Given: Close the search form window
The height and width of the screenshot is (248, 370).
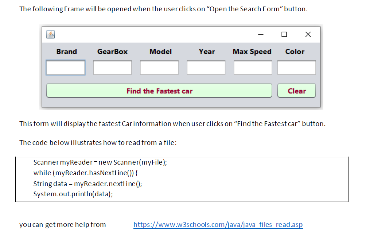Looking at the screenshot, I should pyautogui.click(x=308, y=34).
